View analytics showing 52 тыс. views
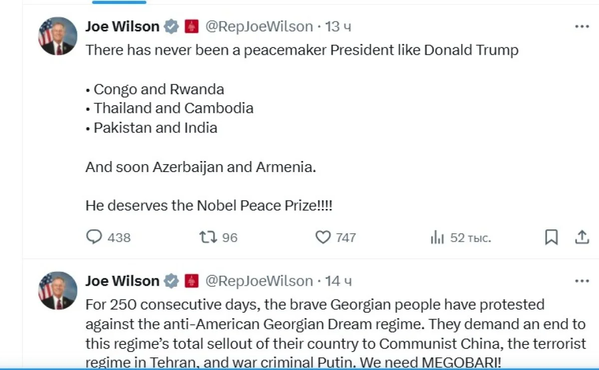 pos(437,238)
